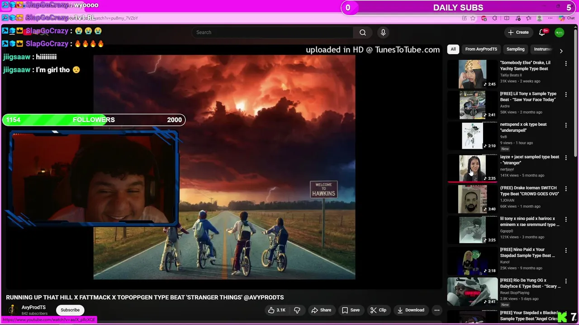This screenshot has height=325, width=579.
Task: Open the AvyProdTS channel avatar
Action: [x=12, y=310]
